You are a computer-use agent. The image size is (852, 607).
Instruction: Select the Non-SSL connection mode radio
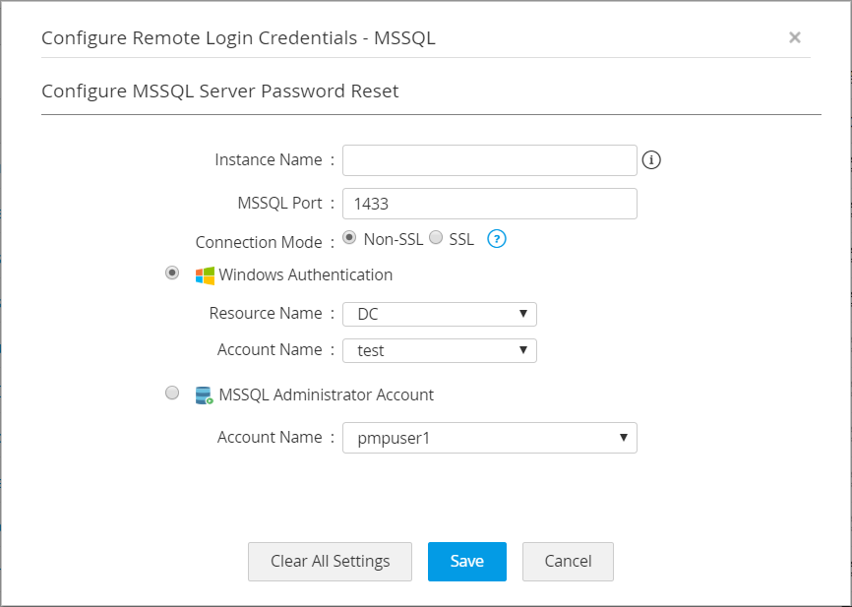click(x=349, y=238)
